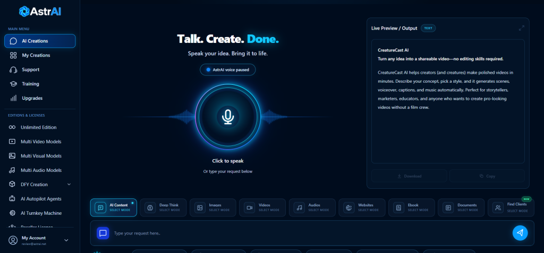The width and height of the screenshot is (544, 253).
Task: Open Support in sidebar
Action: click(x=40, y=69)
